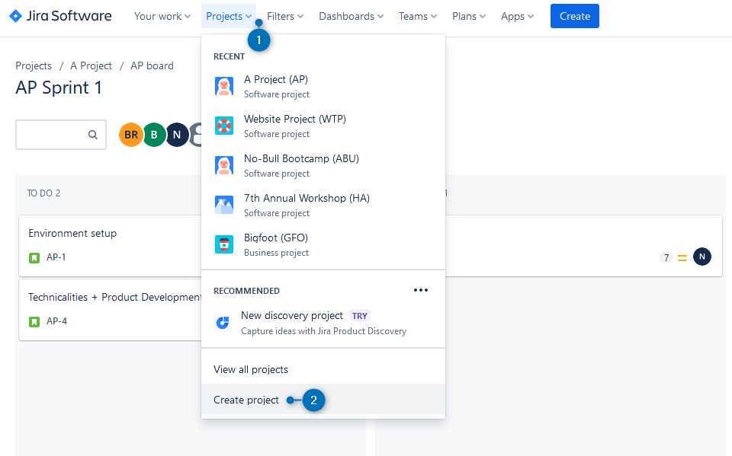Filter by BR user avatar

(x=130, y=135)
